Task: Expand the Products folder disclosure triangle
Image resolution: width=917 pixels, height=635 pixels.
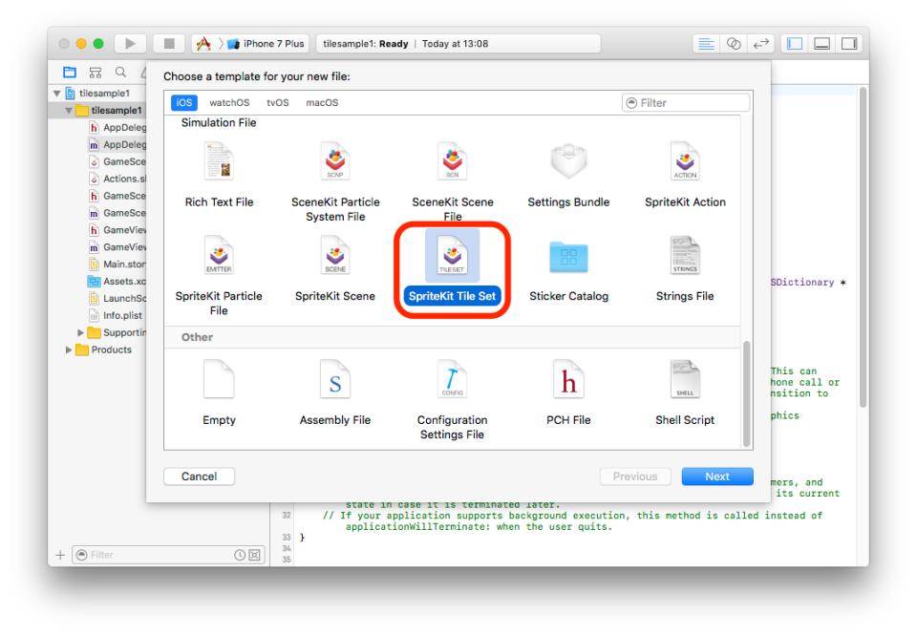Action: (69, 349)
